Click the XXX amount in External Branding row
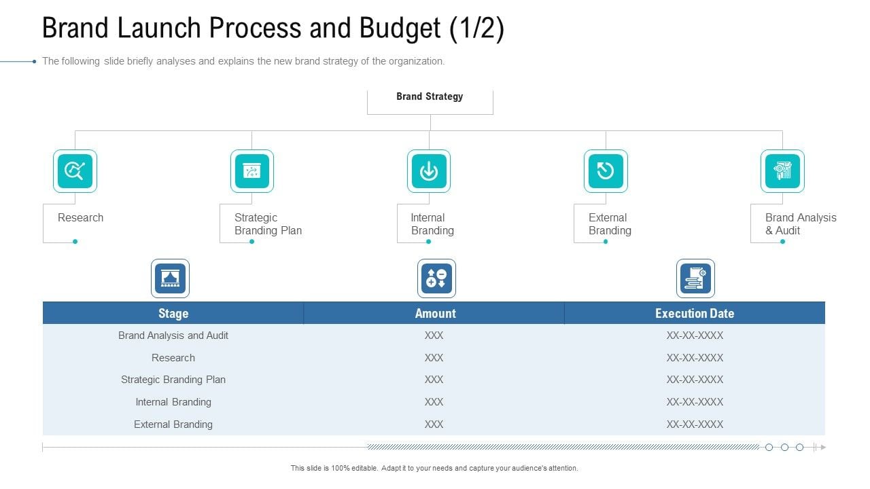870x489 pixels. click(x=434, y=424)
